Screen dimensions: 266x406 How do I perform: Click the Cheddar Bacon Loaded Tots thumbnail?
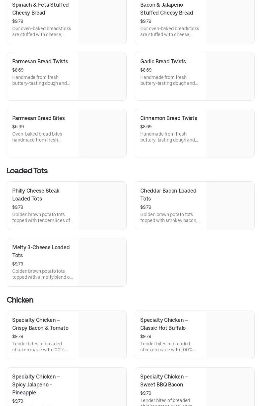click(230, 206)
